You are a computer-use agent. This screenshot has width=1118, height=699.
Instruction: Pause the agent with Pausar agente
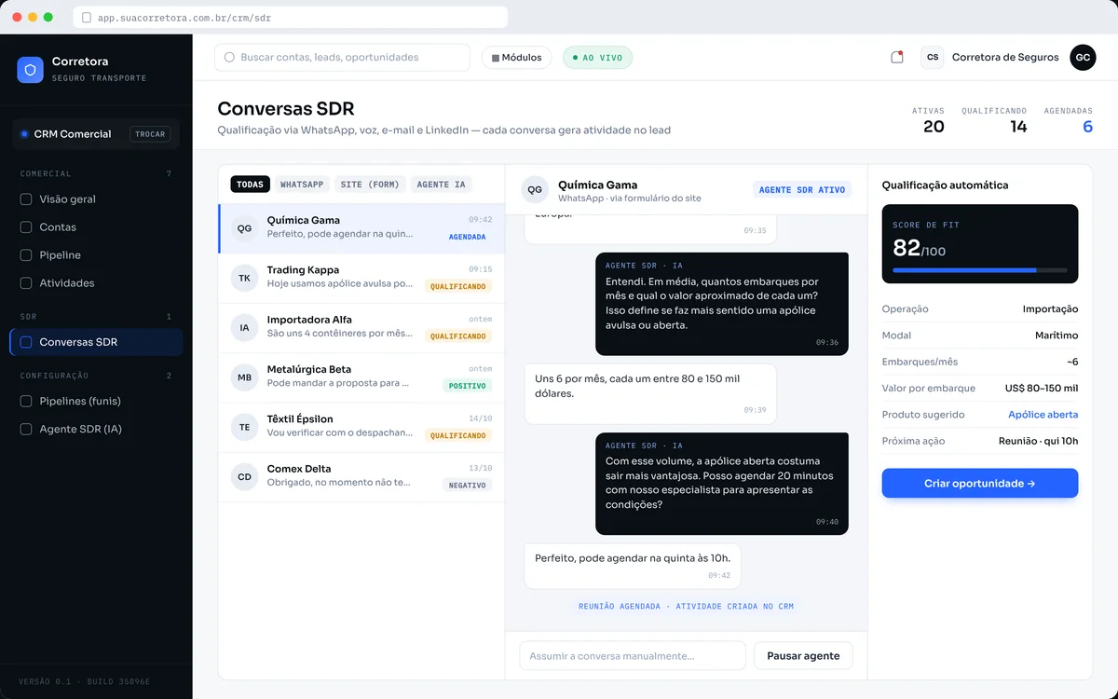803,656
